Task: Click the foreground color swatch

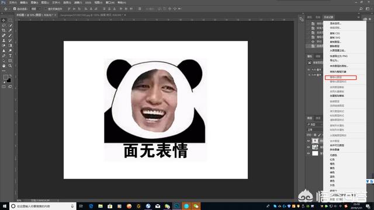Action: pos(5,77)
